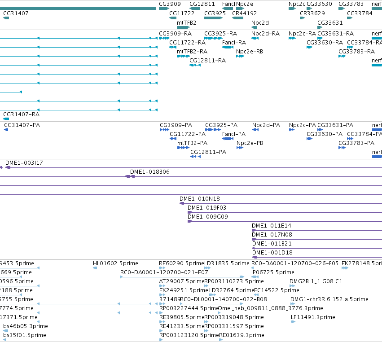Select the LP11491.3prime EST
The height and width of the screenshot is (342, 382).
tap(293, 322)
